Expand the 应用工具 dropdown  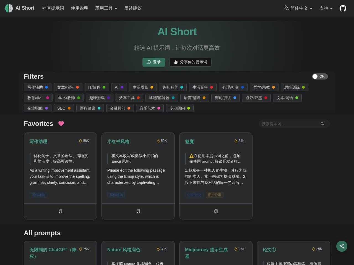[x=106, y=8]
